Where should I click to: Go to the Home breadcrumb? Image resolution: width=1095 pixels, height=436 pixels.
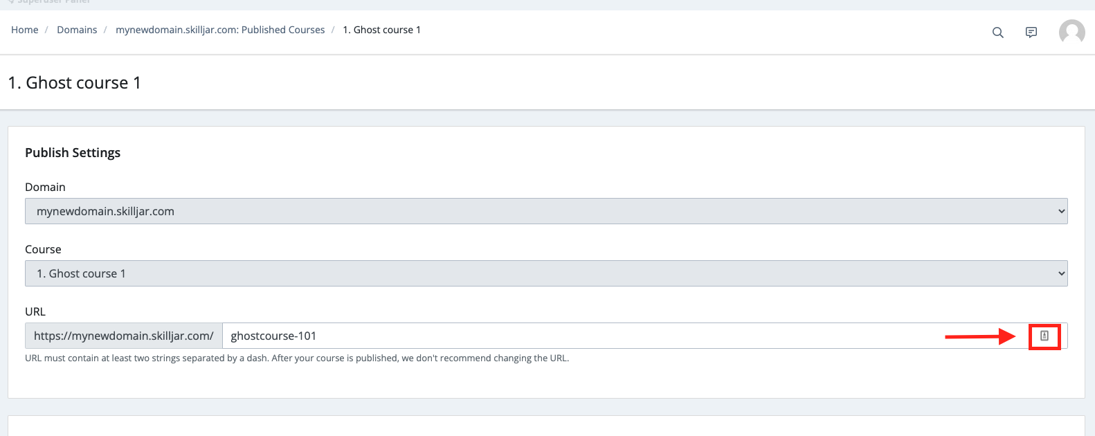(x=25, y=30)
